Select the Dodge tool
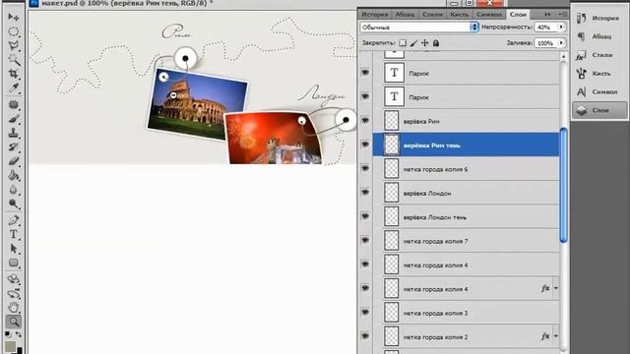This screenshot has height=354, width=630. click(x=14, y=204)
